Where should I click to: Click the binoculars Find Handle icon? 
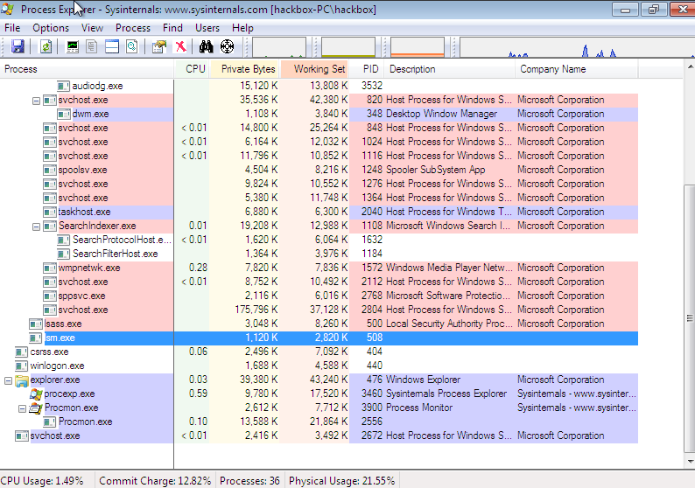(206, 46)
